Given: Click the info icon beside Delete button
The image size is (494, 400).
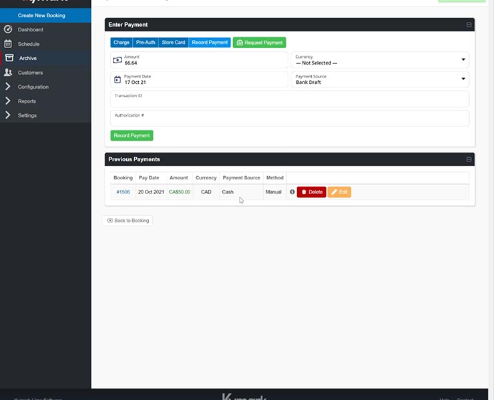Looking at the screenshot, I should pyautogui.click(x=292, y=192).
